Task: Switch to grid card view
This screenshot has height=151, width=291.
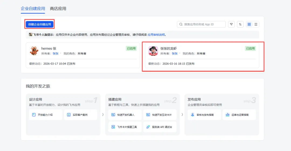Action: [x=249, y=24]
